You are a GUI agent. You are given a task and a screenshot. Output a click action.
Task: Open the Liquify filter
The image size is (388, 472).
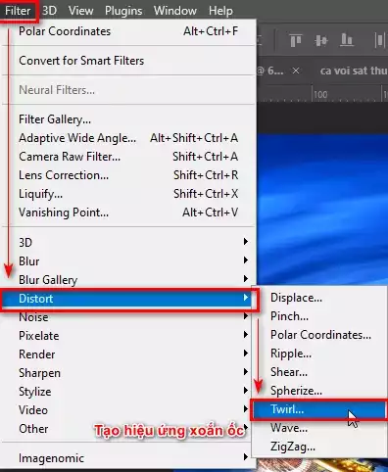tap(128, 194)
